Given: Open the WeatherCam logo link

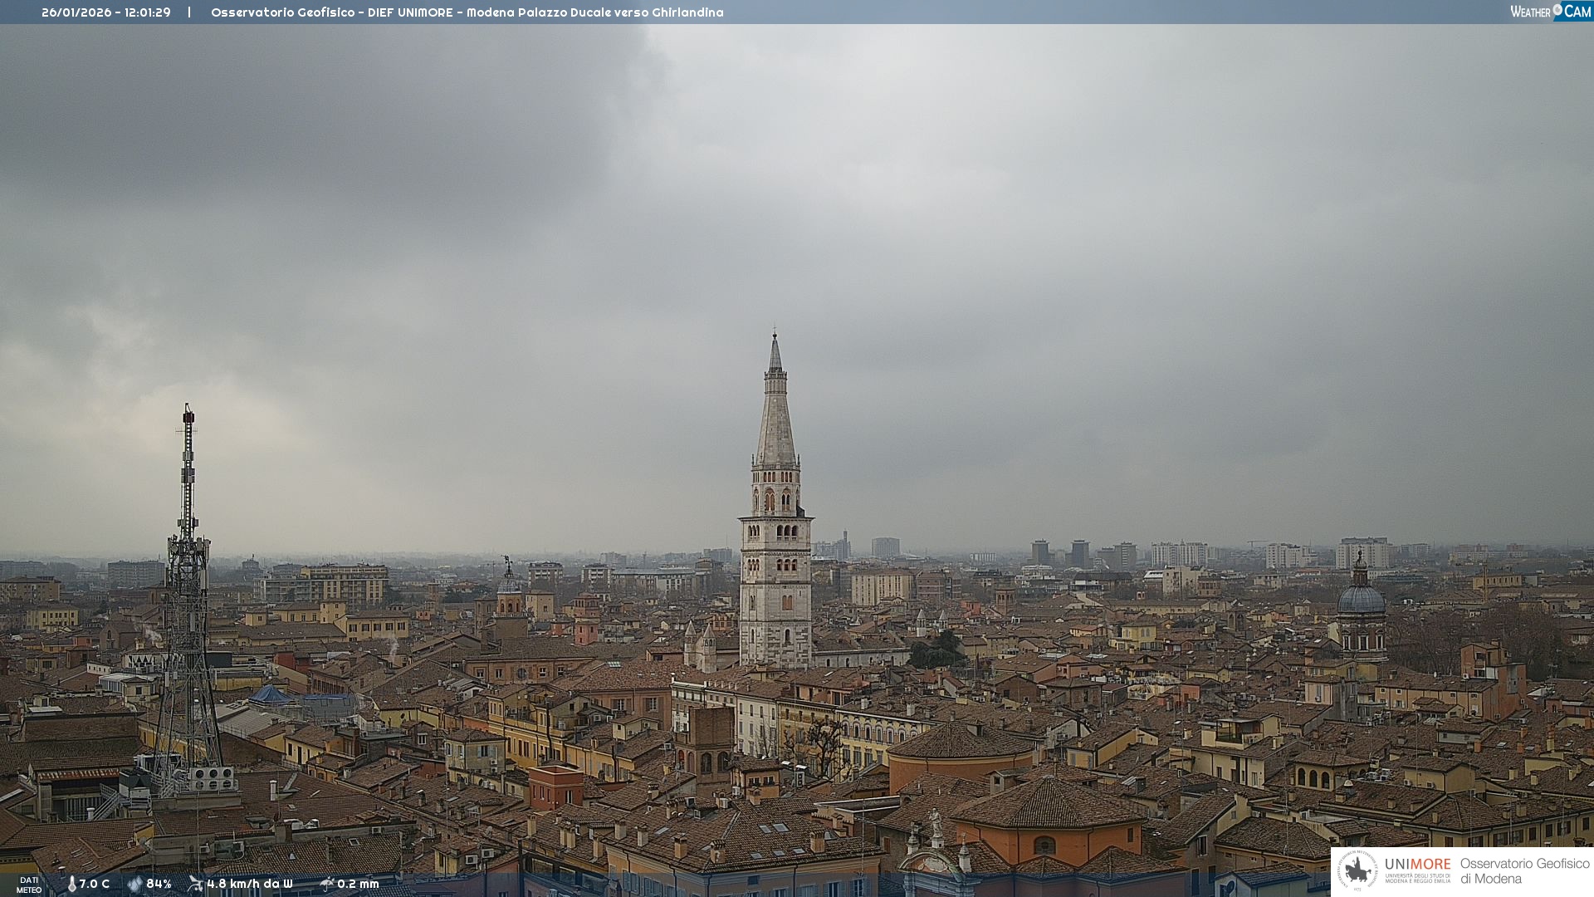Looking at the screenshot, I should (1550, 12).
